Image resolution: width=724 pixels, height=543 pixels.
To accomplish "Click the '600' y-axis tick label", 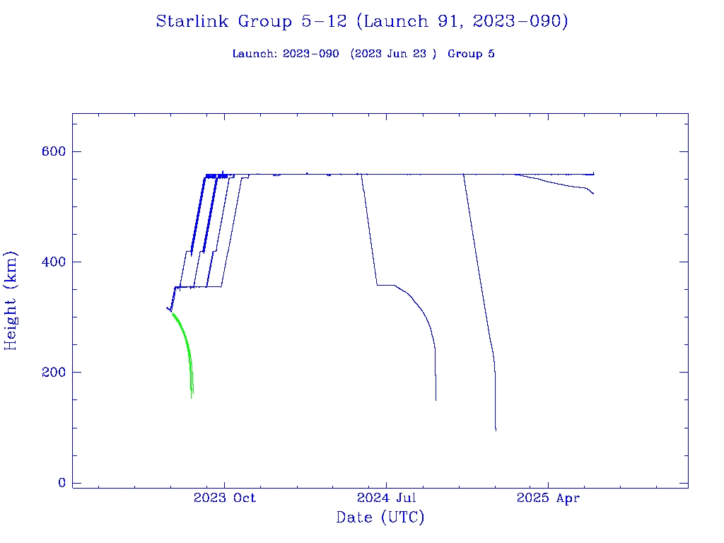I will tap(54, 151).
